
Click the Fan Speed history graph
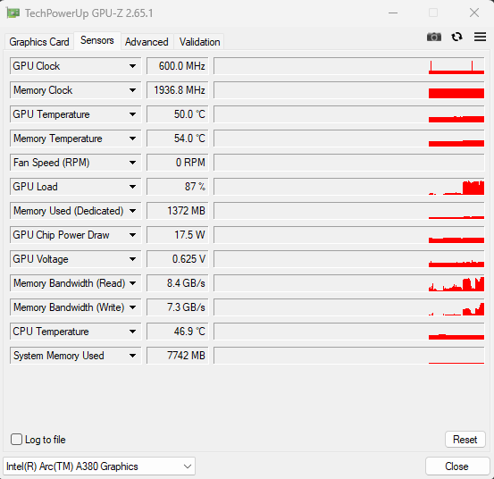(x=349, y=163)
